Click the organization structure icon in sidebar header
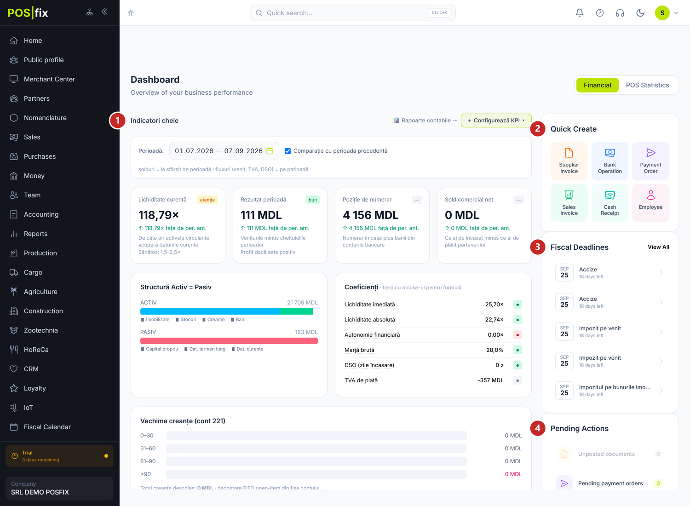 [90, 12]
